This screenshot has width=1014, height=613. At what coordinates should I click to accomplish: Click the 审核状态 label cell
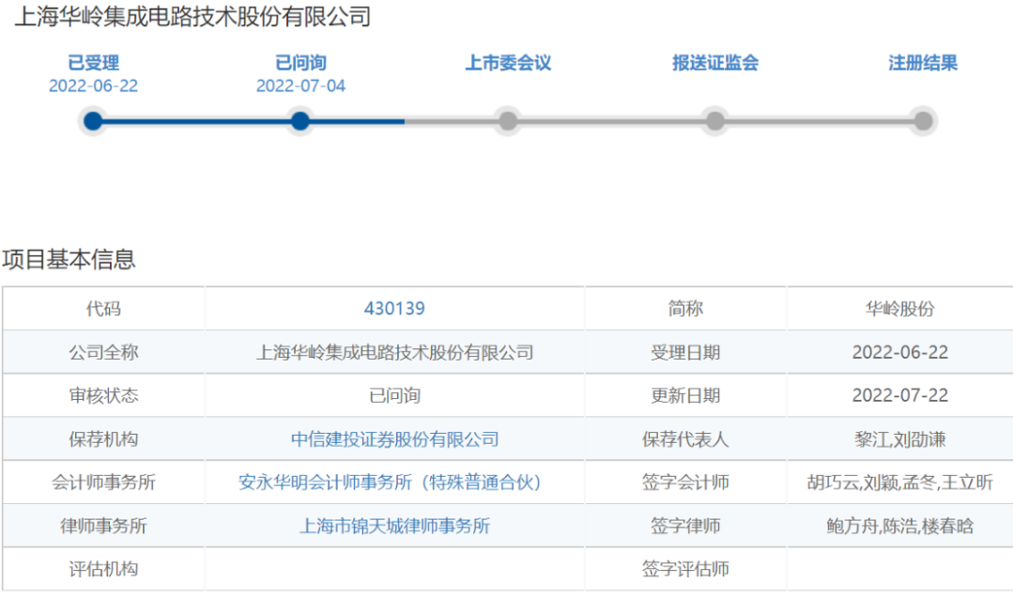pos(103,396)
